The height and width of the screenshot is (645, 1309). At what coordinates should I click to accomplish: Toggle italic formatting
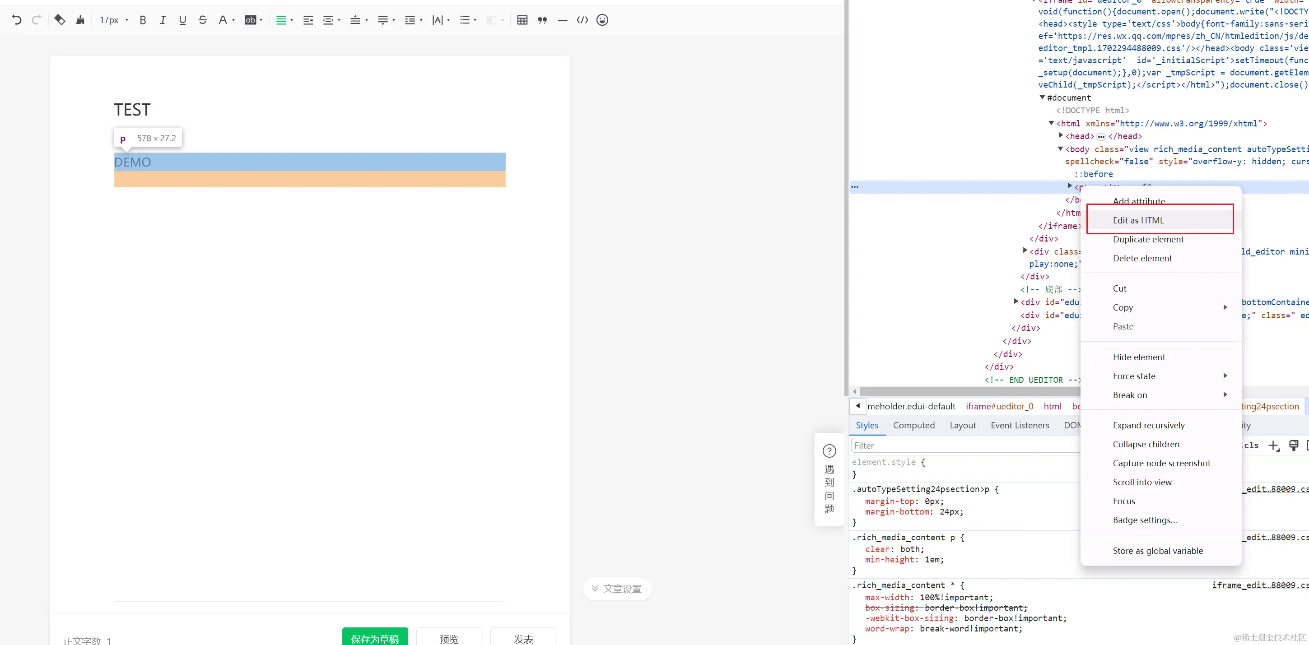pos(163,20)
